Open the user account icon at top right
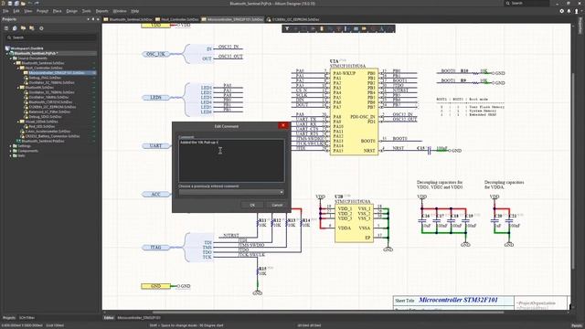585x329 pixels. pos(577,12)
